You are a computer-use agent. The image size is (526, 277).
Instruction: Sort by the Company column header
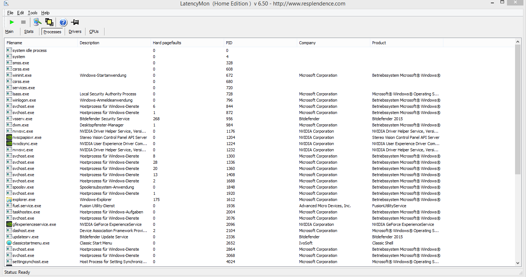(334, 43)
